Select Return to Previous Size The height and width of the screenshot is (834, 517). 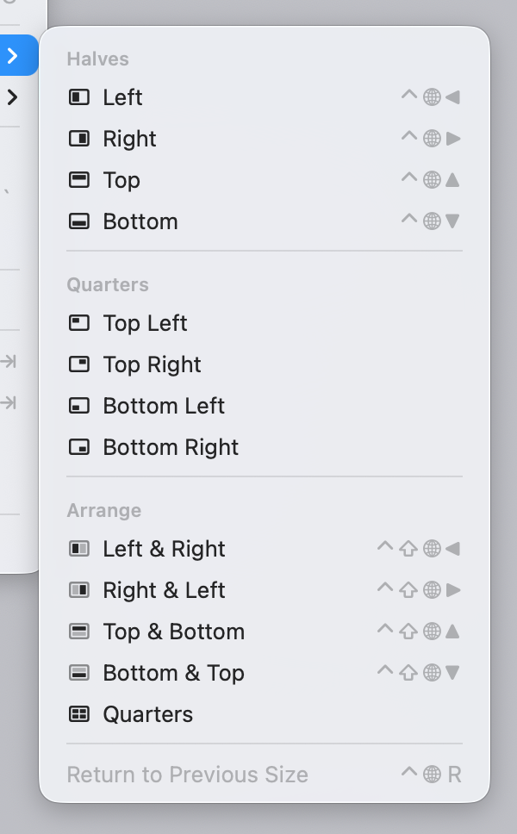(187, 775)
